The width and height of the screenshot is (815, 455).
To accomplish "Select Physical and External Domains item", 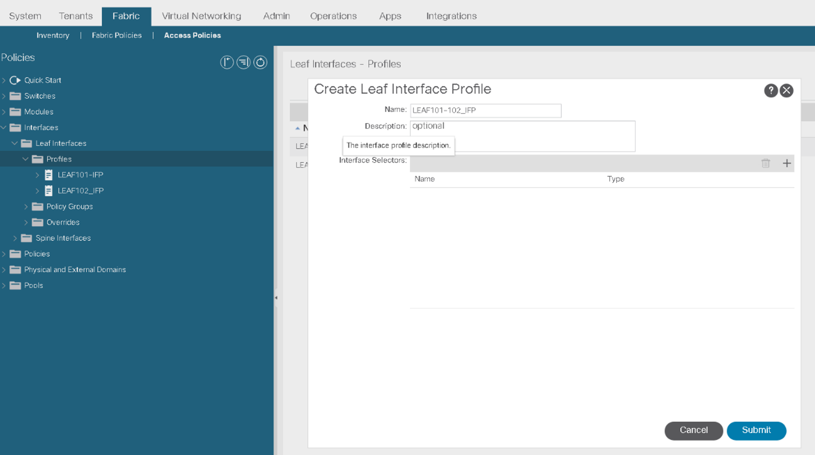I will (75, 270).
